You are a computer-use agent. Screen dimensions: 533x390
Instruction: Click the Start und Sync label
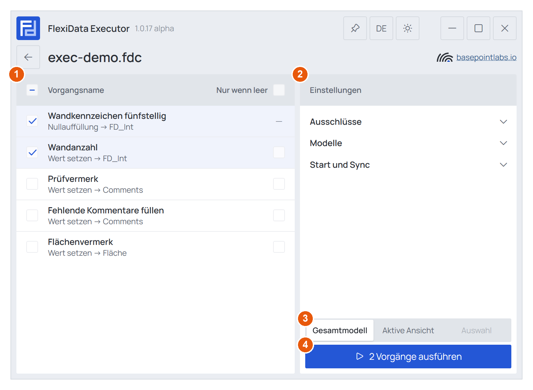point(340,165)
